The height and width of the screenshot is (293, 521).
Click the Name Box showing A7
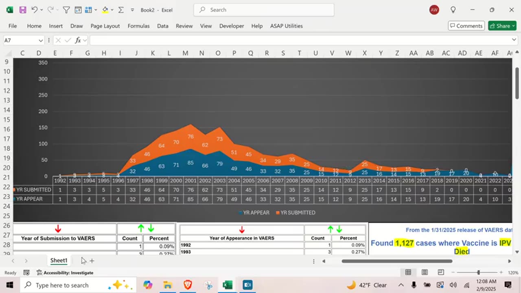pos(20,40)
